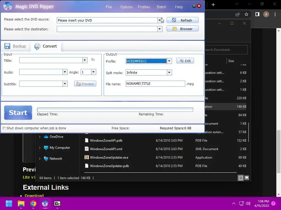Open the Angle dropdown

click(94, 72)
